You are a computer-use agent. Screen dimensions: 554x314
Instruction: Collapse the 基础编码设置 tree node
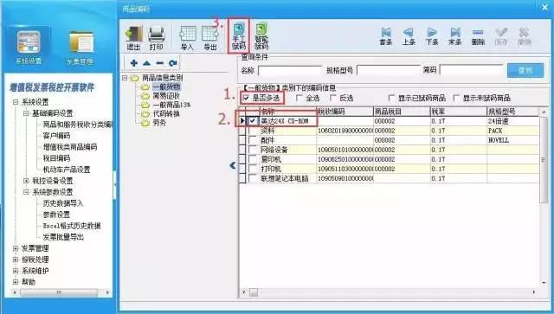(26, 113)
